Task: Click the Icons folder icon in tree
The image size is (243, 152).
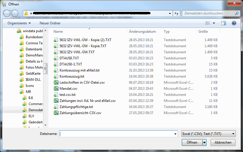Action: (x=22, y=86)
